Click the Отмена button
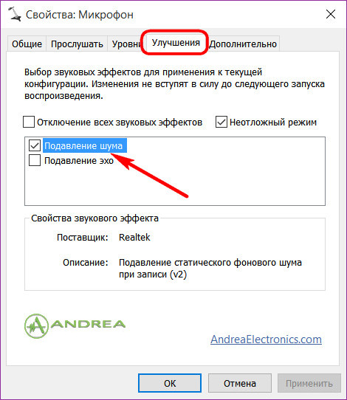 pyautogui.click(x=240, y=383)
